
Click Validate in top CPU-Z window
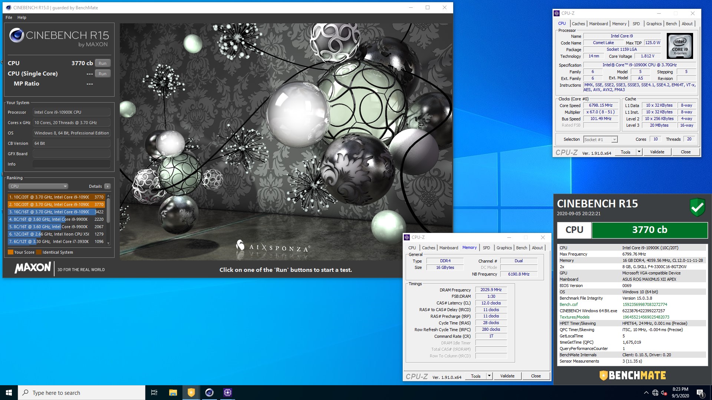coord(657,152)
